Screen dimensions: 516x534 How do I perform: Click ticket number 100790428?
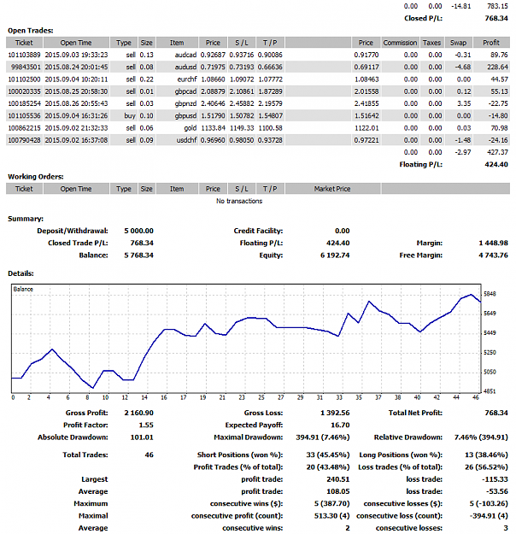(24, 140)
